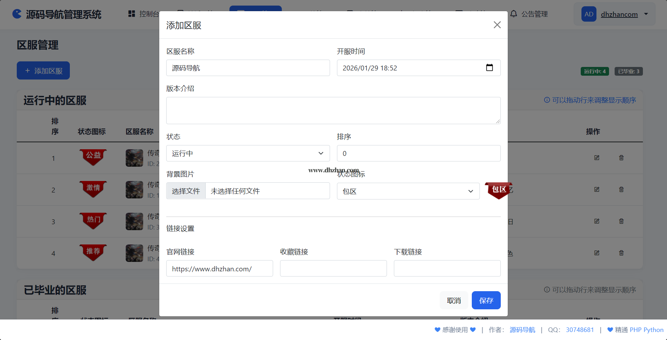Screen dimensions: 667x340
Task: Open the 控制台 navigation item
Action: click(144, 14)
